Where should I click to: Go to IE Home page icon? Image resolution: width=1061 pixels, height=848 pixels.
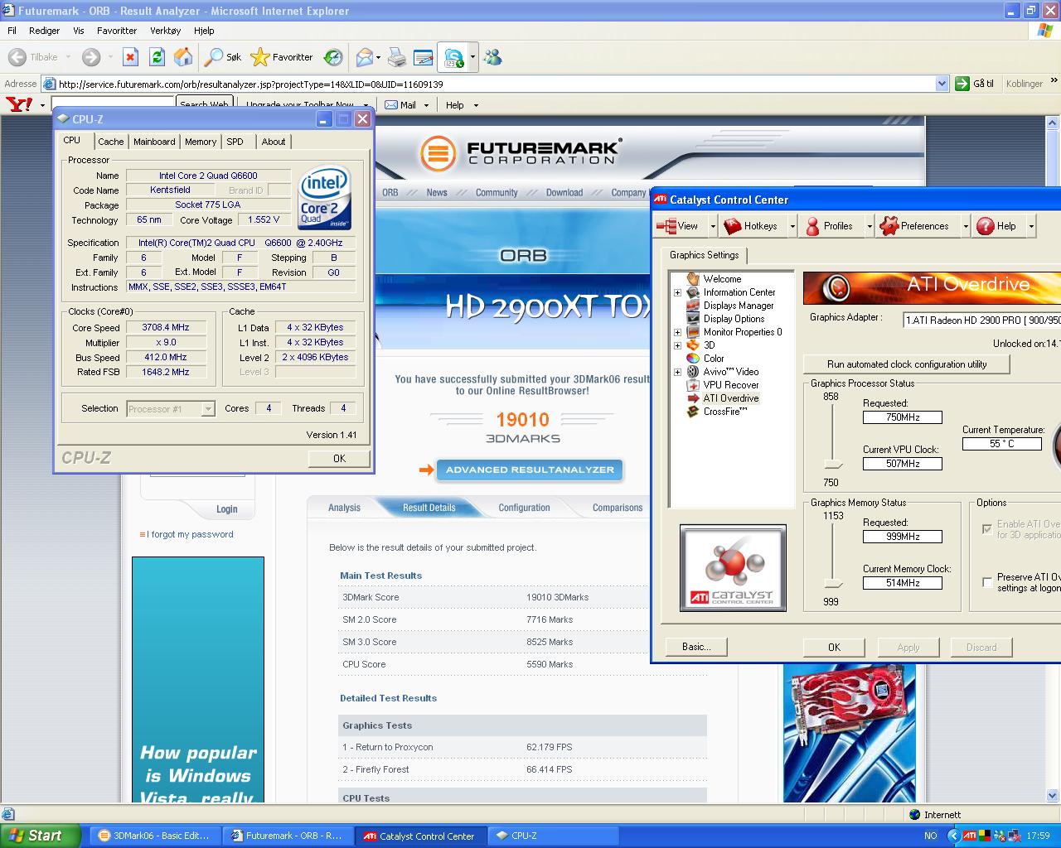click(183, 57)
